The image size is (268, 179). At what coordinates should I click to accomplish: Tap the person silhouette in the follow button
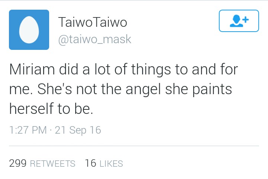[236, 21]
